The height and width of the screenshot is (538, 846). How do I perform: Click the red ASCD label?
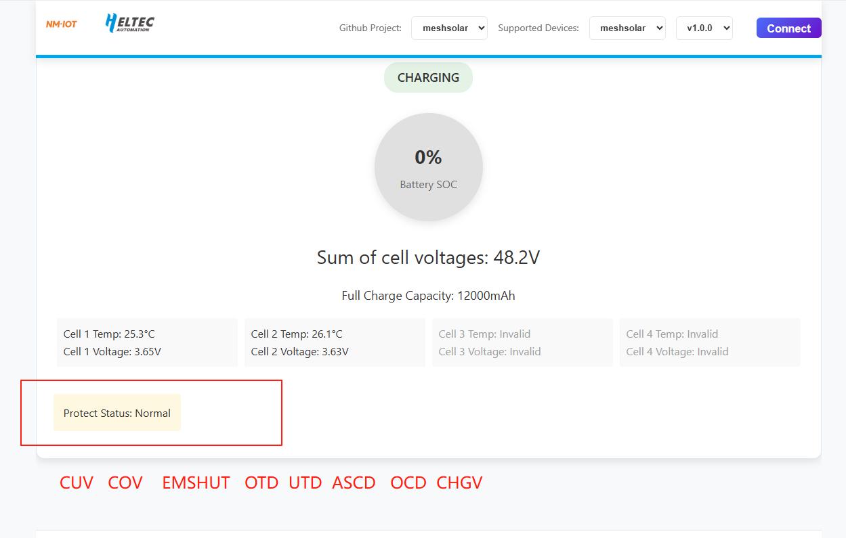(x=354, y=483)
